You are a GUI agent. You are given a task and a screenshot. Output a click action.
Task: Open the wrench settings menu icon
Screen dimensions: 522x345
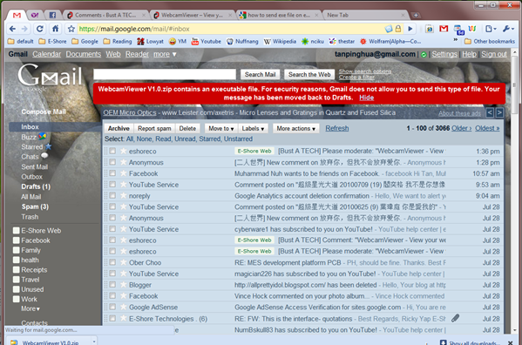508,29
